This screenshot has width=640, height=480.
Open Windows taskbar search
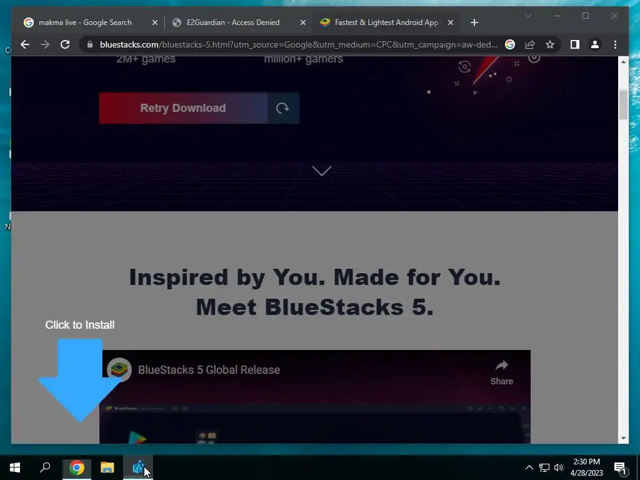pos(45,467)
